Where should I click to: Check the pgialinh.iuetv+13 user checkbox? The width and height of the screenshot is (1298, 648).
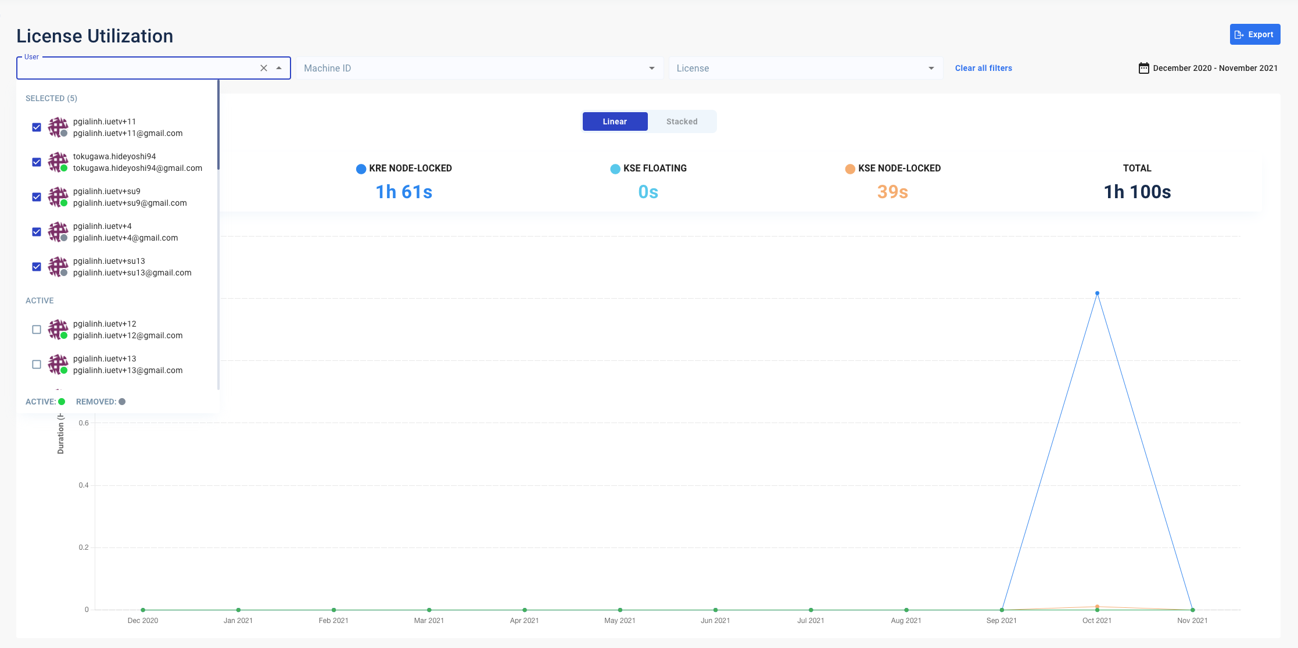pos(37,364)
